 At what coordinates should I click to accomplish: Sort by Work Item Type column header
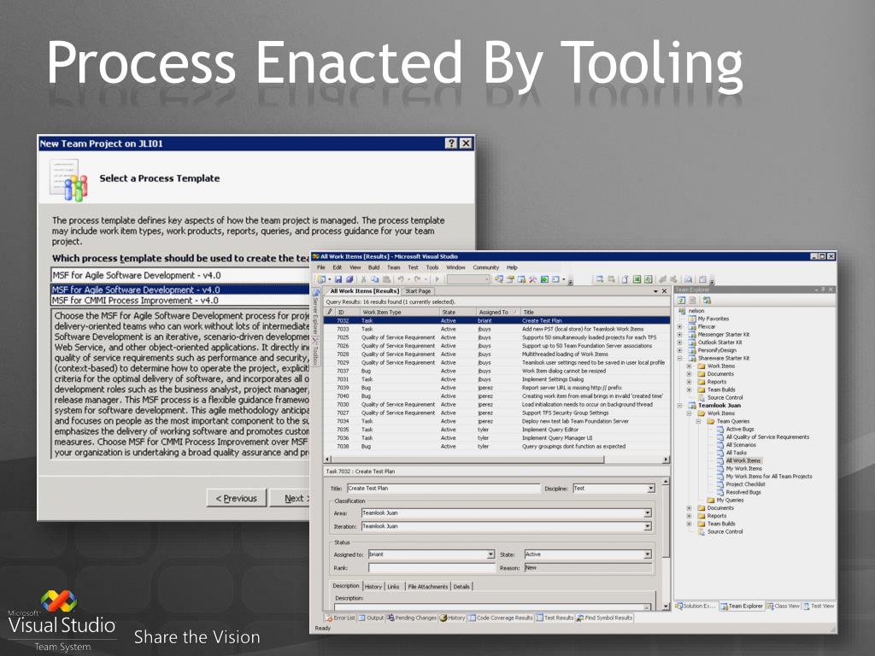(400, 312)
